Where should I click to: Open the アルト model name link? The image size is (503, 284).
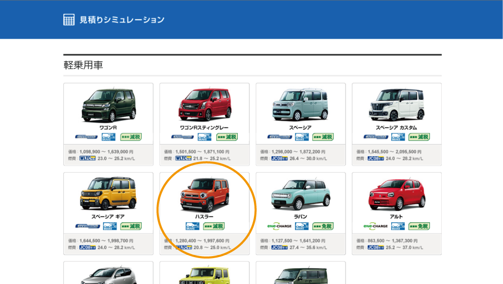click(x=397, y=217)
